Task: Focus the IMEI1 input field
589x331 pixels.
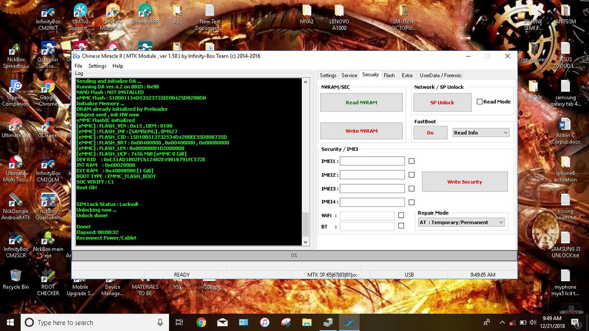Action: 372,161
